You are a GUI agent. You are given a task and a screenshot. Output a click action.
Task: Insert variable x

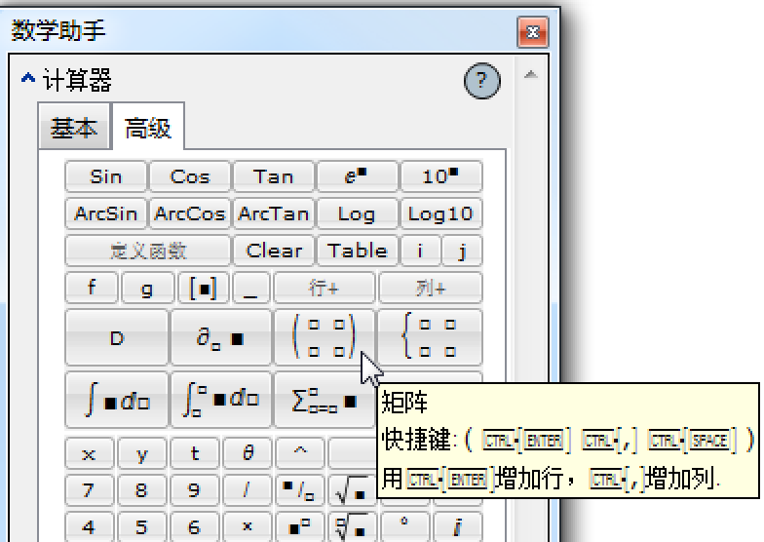pyautogui.click(x=90, y=453)
